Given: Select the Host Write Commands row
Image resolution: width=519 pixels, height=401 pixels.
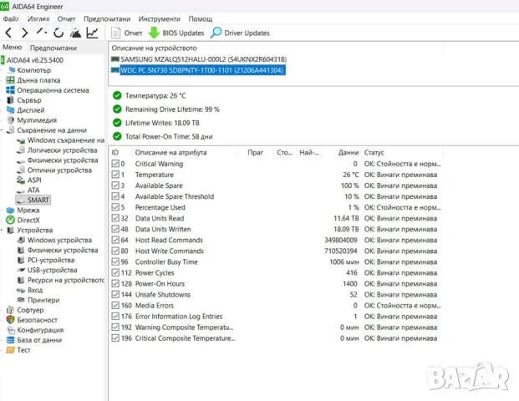Looking at the screenshot, I should point(277,251).
